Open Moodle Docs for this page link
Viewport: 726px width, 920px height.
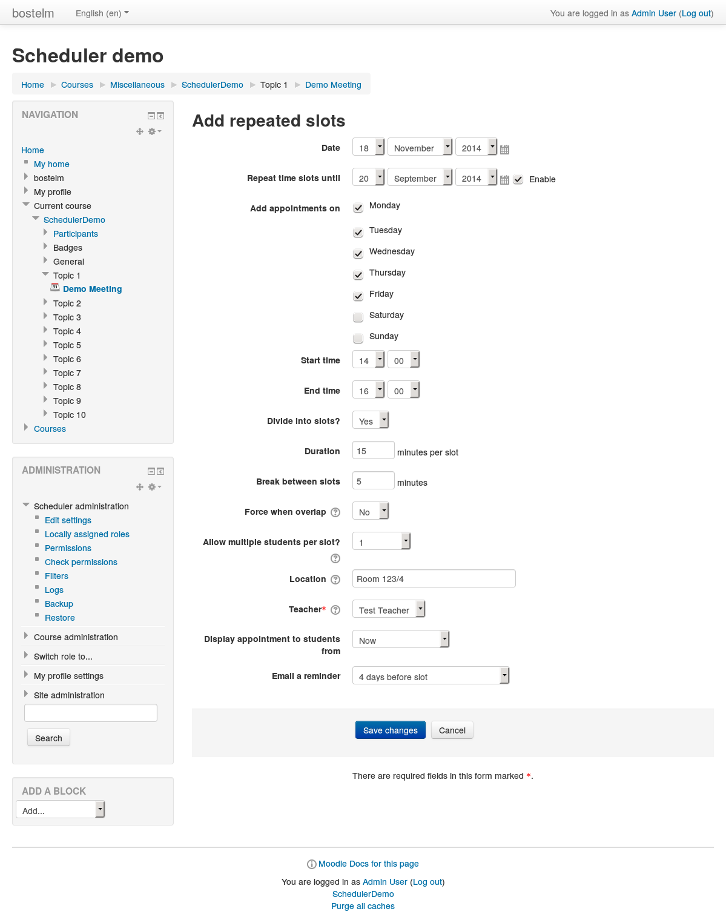click(369, 864)
